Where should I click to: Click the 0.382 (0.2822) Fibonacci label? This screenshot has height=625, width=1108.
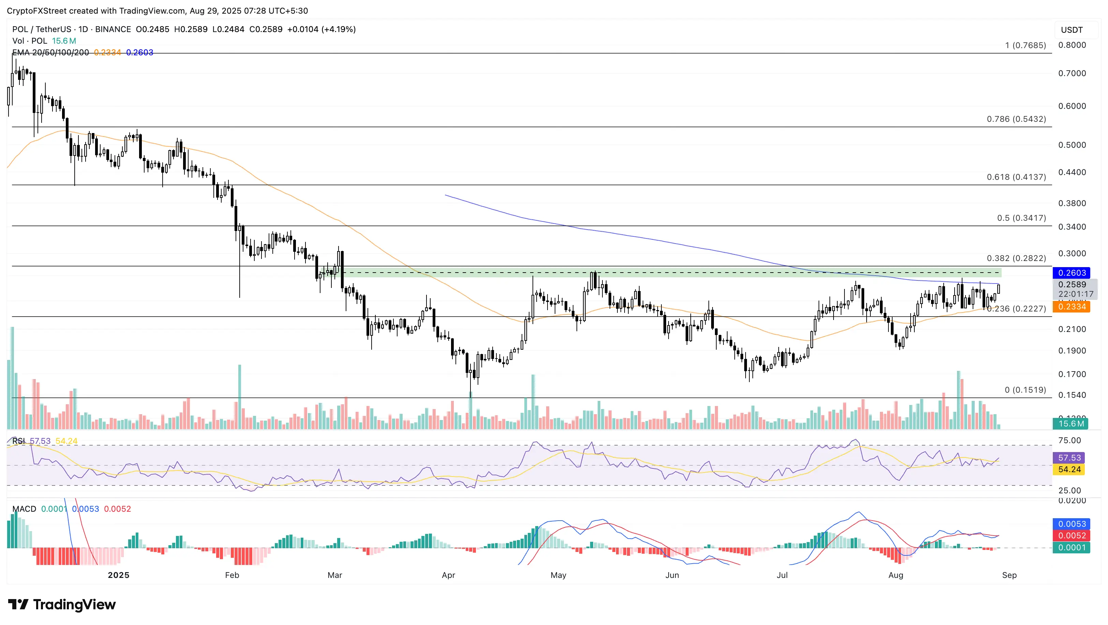point(1016,258)
